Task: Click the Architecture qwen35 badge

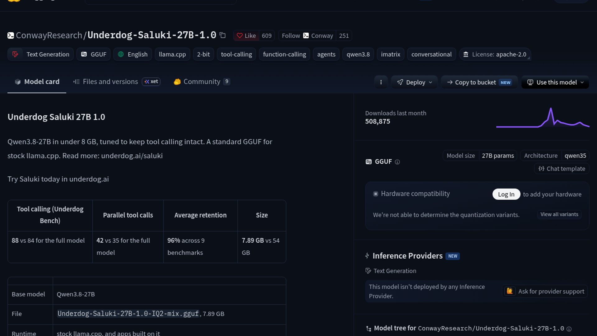Action: (x=555, y=156)
